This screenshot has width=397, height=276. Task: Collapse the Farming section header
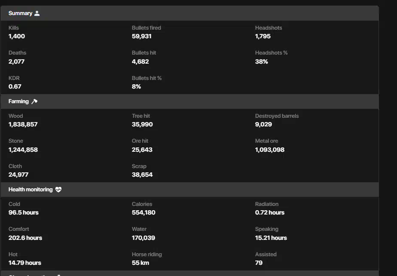point(189,101)
